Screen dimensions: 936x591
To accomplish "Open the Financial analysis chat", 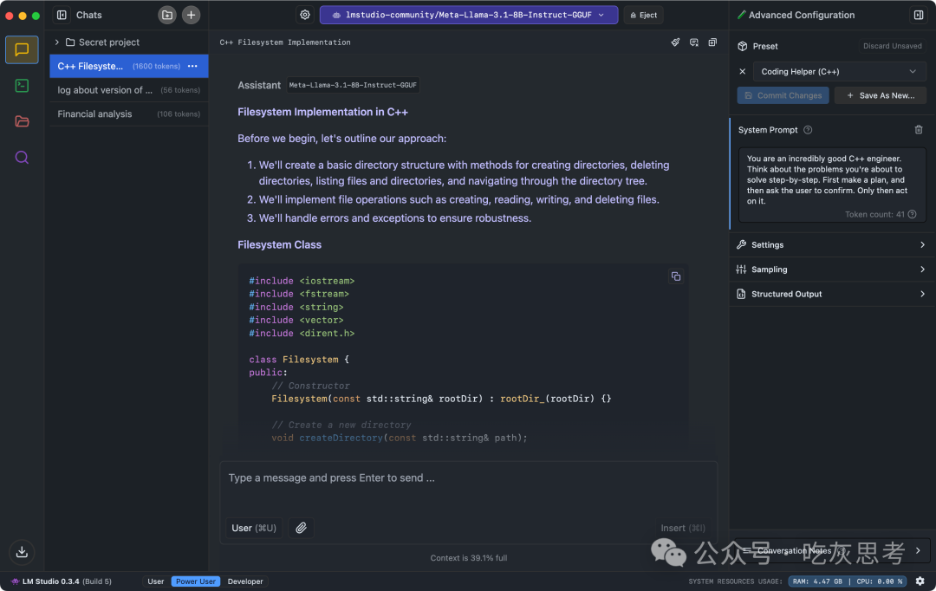I will click(x=129, y=114).
